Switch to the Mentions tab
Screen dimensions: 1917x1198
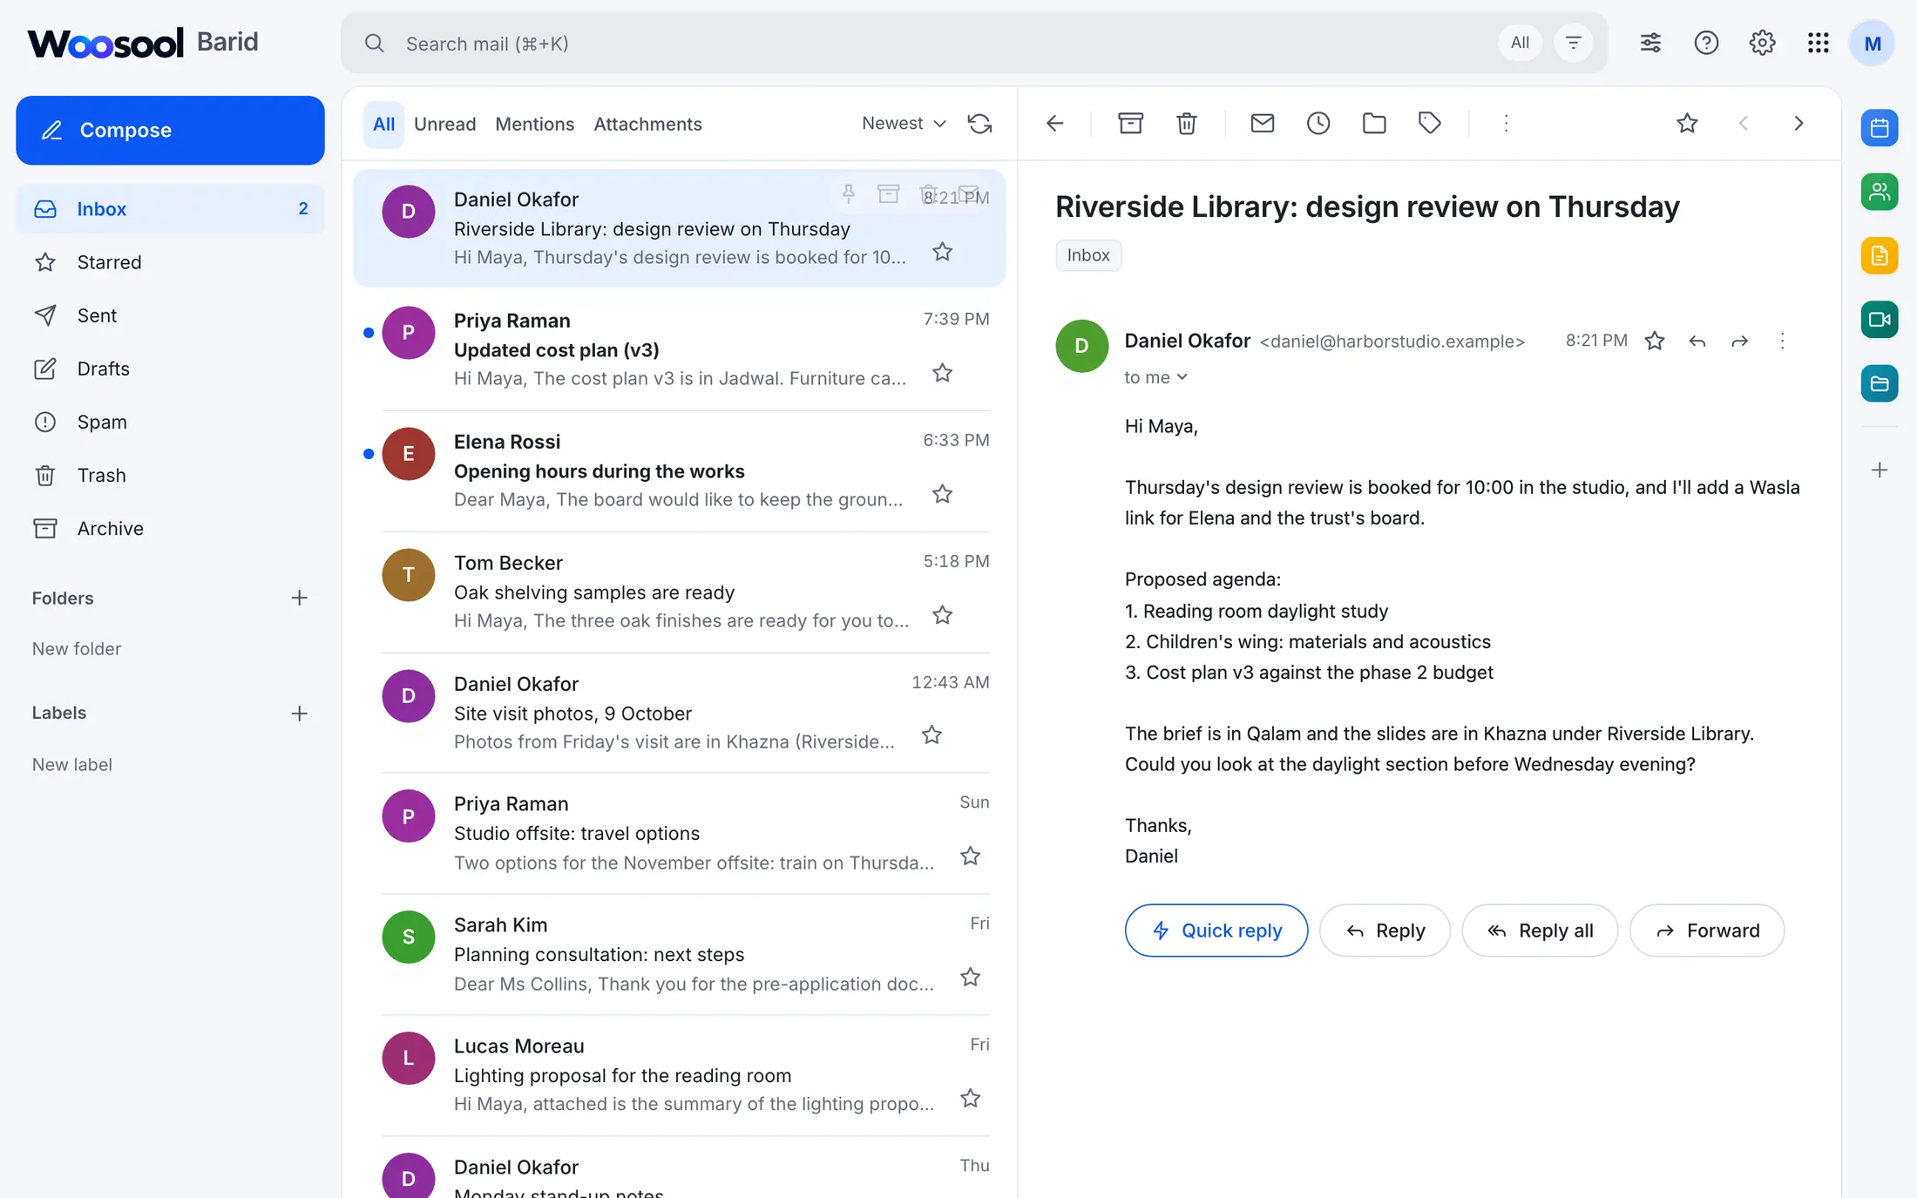coord(534,124)
